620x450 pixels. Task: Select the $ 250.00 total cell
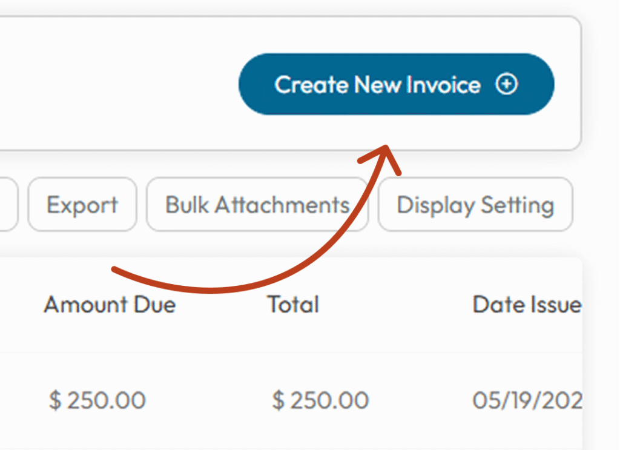click(x=320, y=400)
